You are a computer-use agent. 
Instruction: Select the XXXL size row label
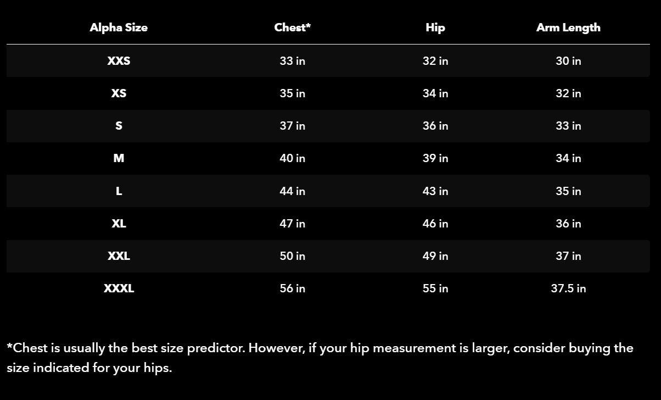pyautogui.click(x=119, y=288)
